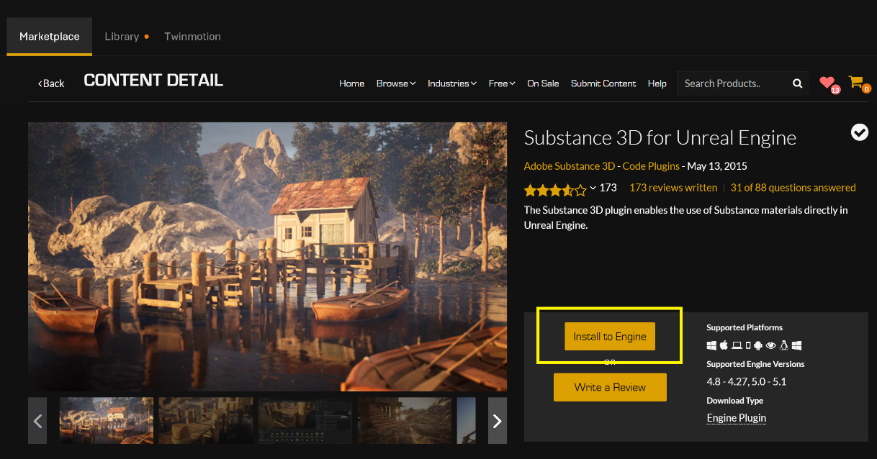Click the Install to Engine button

610,336
